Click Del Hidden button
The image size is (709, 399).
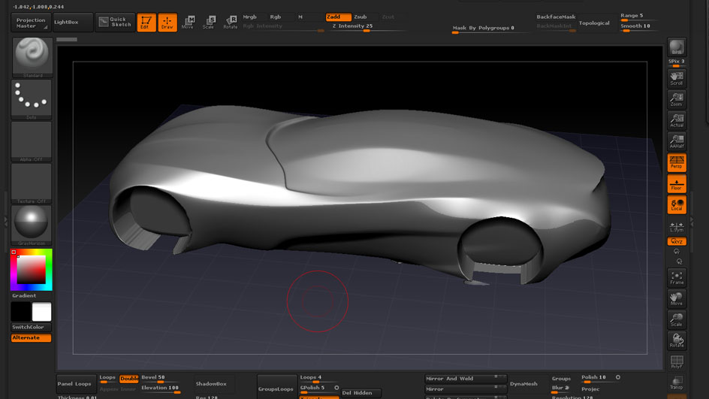click(361, 393)
